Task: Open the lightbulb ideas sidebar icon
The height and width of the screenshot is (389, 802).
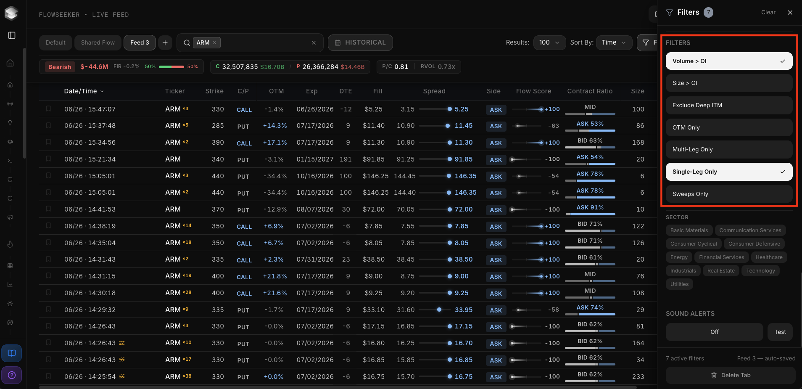Action: pyautogui.click(x=10, y=123)
